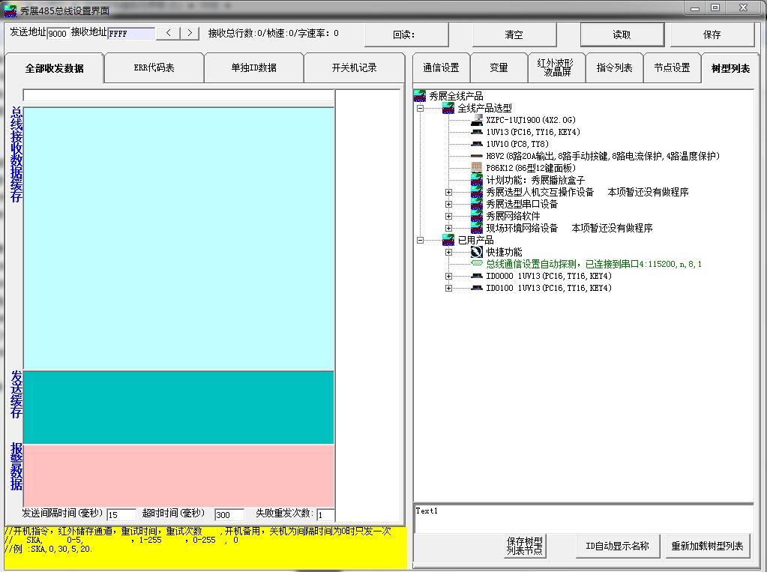Collapse the 全线产品选型 tree node
This screenshot has width=767, height=572.
(x=421, y=108)
